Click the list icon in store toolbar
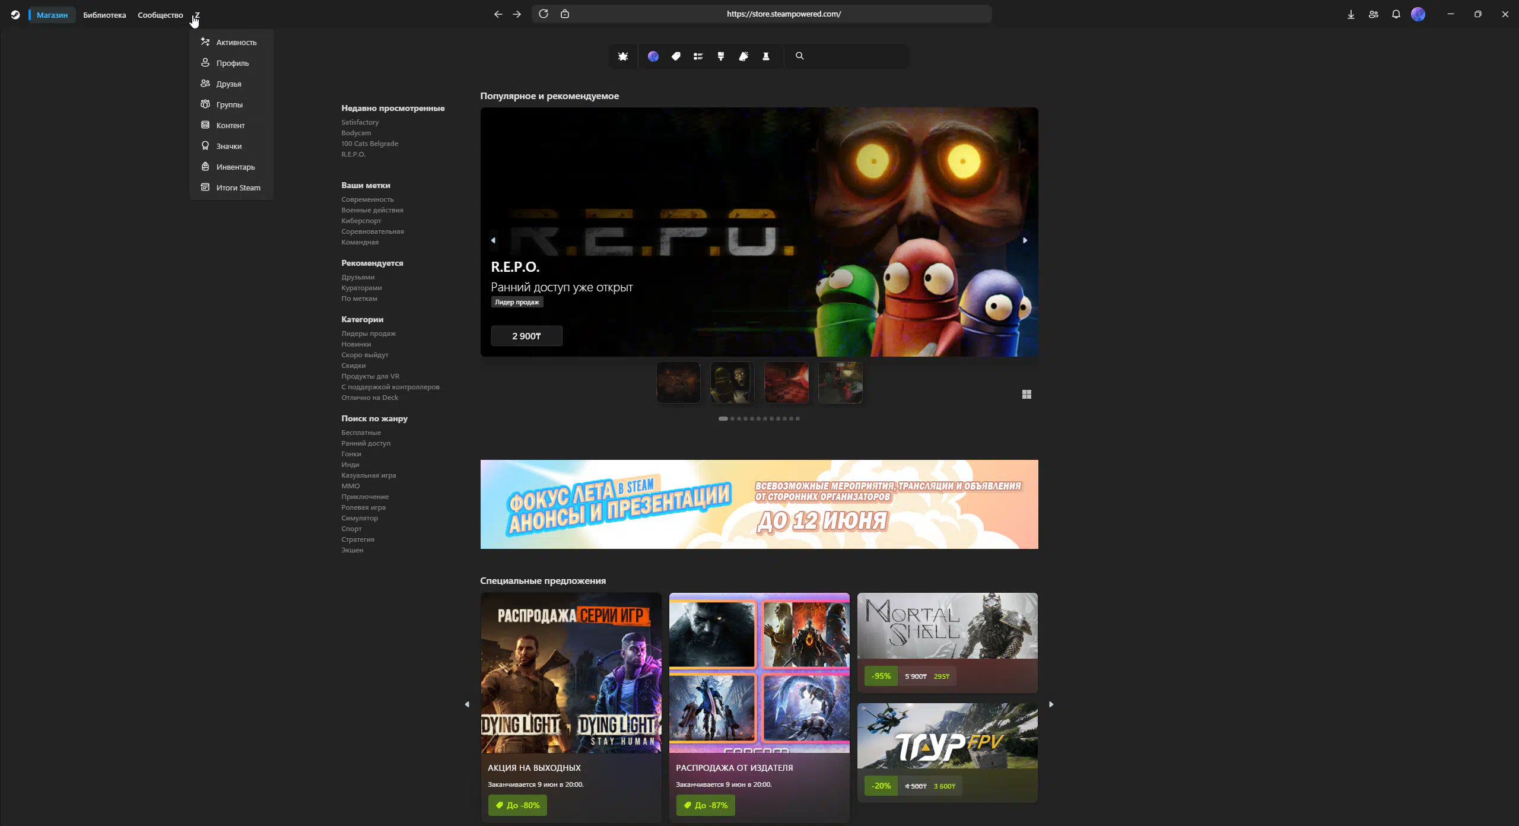This screenshot has width=1519, height=826. coord(698,56)
